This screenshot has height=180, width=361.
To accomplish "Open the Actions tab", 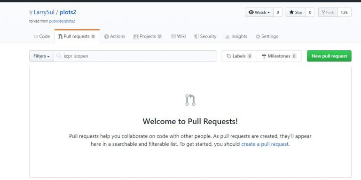I will click(115, 36).
